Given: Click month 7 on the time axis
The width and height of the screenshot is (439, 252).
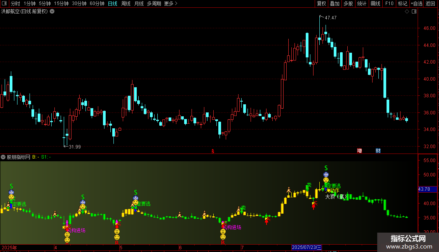Looking at the screenshot, I should click(242, 247).
